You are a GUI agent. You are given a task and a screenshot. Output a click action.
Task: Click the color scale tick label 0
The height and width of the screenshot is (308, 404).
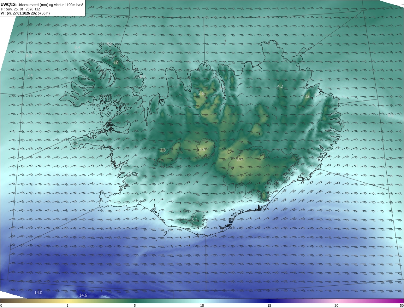(x=1, y=305)
